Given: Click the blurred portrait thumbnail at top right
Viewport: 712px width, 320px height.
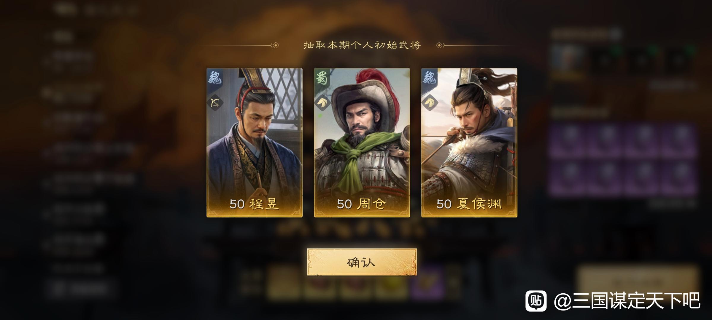Looking at the screenshot, I should coord(568,61).
